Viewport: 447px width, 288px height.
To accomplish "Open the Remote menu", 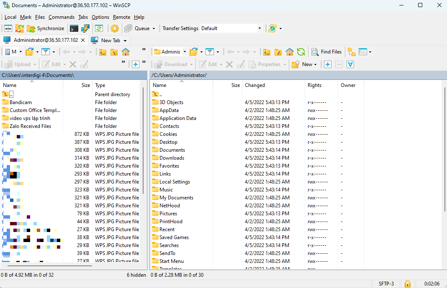I will (121, 17).
